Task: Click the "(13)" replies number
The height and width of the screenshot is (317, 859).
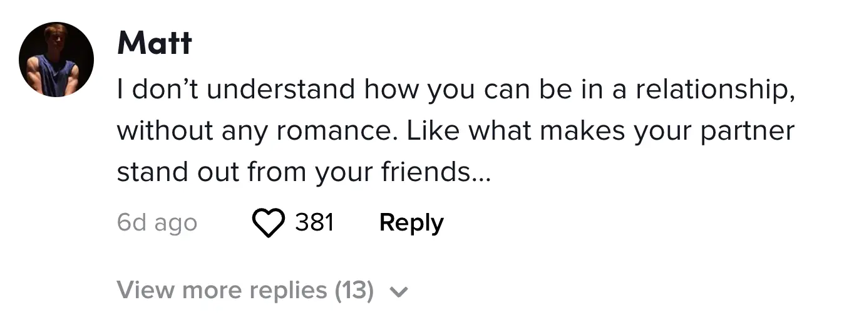Action: [354, 290]
